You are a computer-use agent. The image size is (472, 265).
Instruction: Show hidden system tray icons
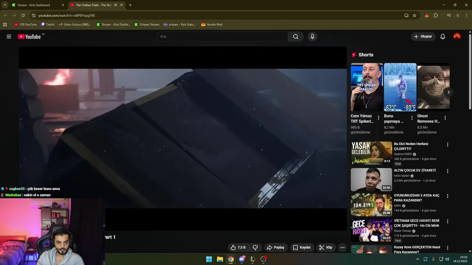click(x=417, y=259)
